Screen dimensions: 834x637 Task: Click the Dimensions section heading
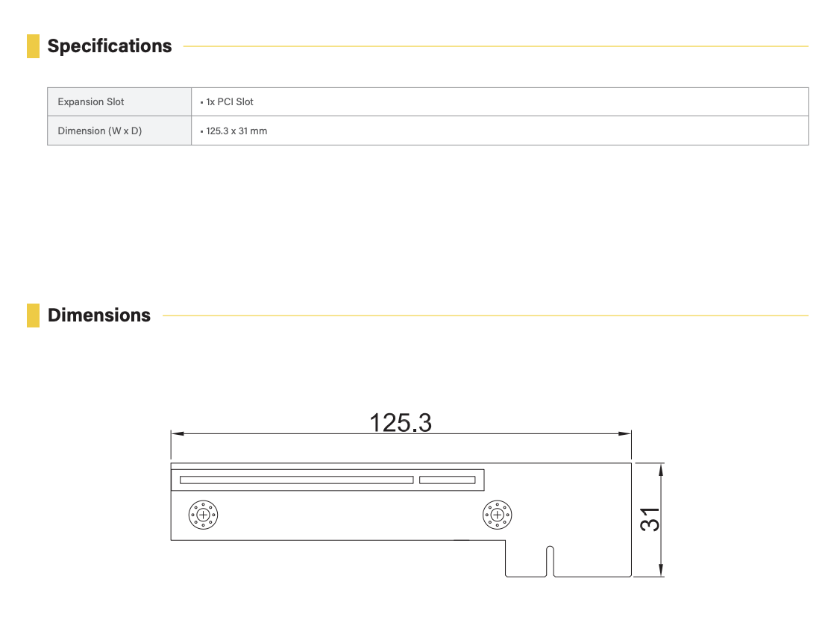[x=99, y=316]
